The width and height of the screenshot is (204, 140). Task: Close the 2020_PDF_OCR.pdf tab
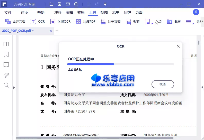coord(51,31)
